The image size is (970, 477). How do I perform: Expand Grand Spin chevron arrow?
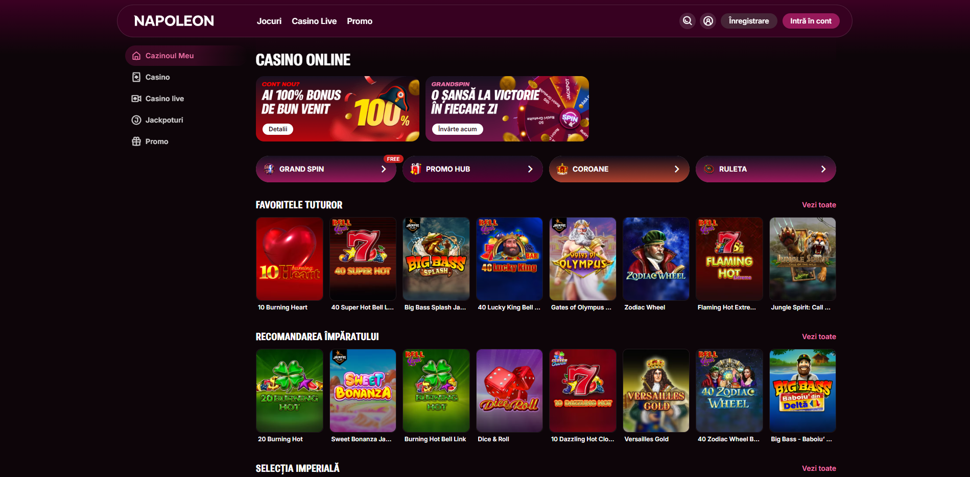click(x=384, y=169)
